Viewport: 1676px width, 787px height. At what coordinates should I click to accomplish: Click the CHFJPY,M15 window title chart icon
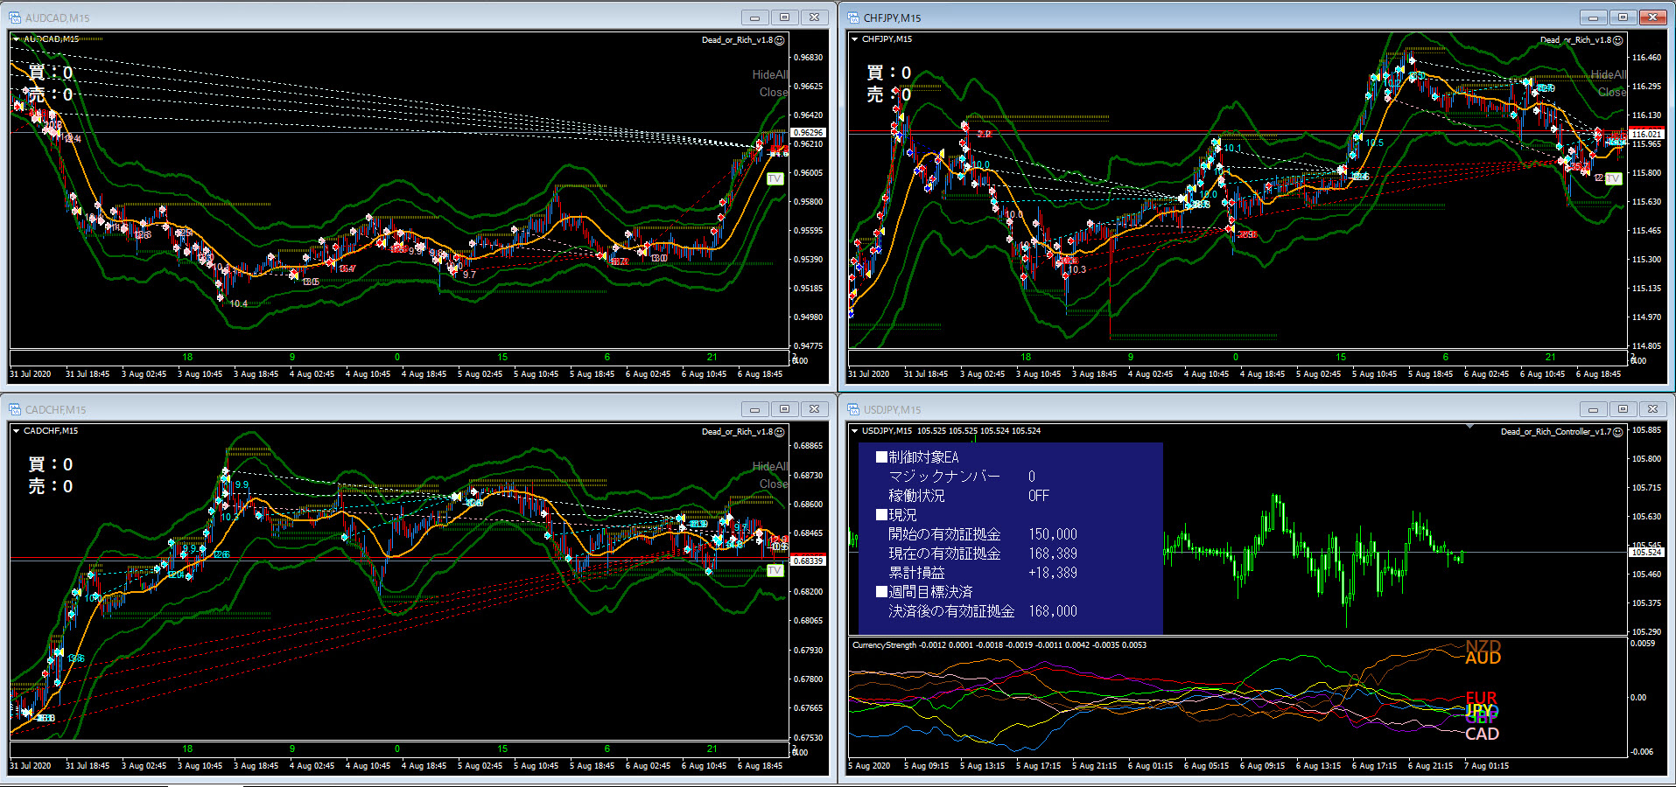853,17
